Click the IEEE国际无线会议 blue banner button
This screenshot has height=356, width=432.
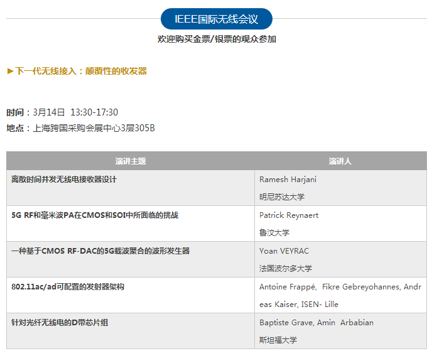tap(216, 19)
